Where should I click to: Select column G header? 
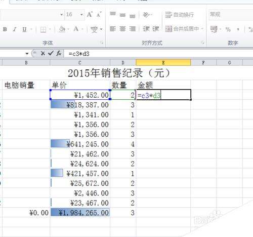point(229,63)
